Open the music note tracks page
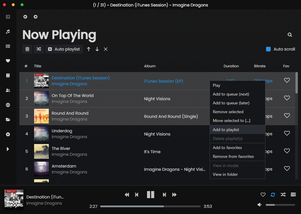This screenshot has height=214, width=301. click(8, 31)
